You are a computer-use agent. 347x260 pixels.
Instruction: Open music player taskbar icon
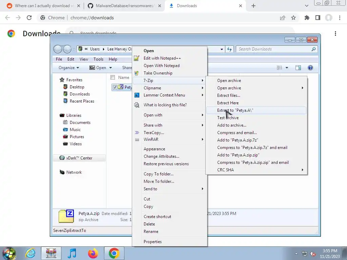[x=72, y=253]
